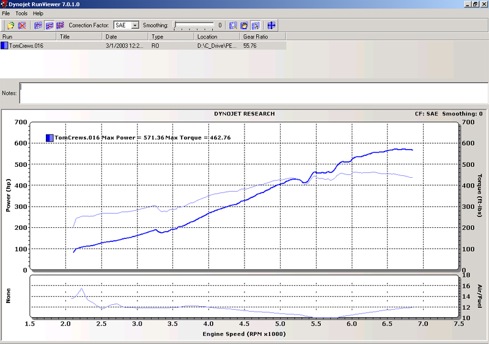
Task: Minimize the RunViewer window
Action: 468,4
